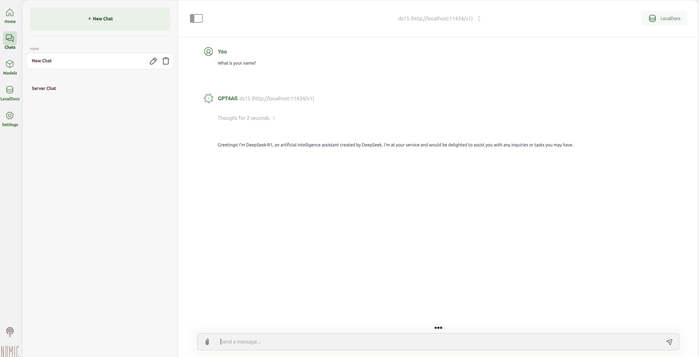Click the three-dot options above message box

(438, 328)
